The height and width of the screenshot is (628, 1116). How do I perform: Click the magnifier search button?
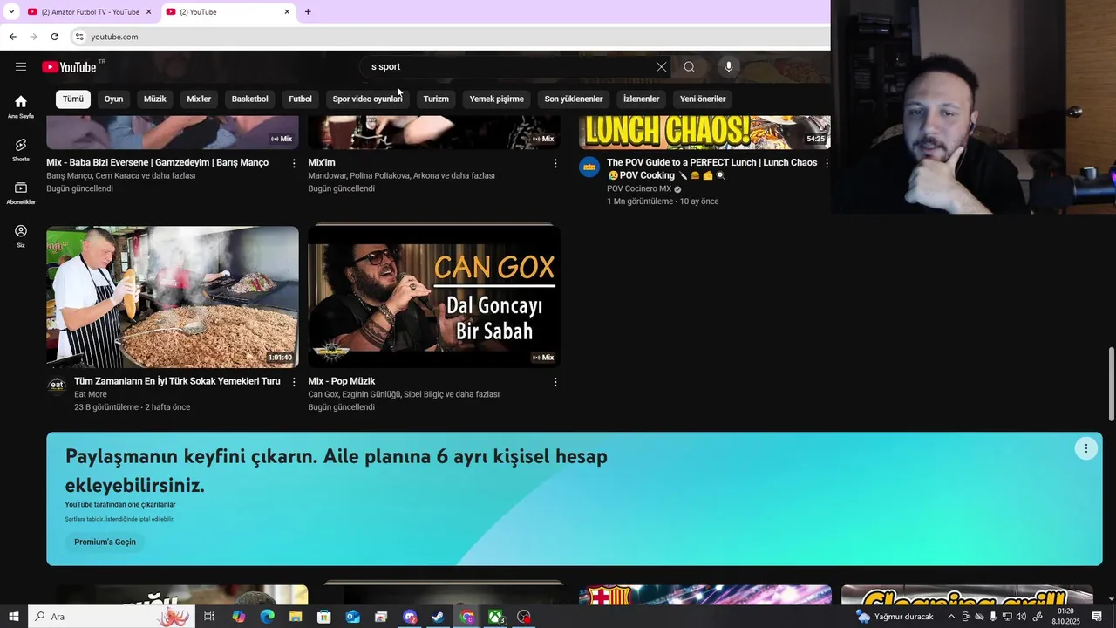coord(689,67)
